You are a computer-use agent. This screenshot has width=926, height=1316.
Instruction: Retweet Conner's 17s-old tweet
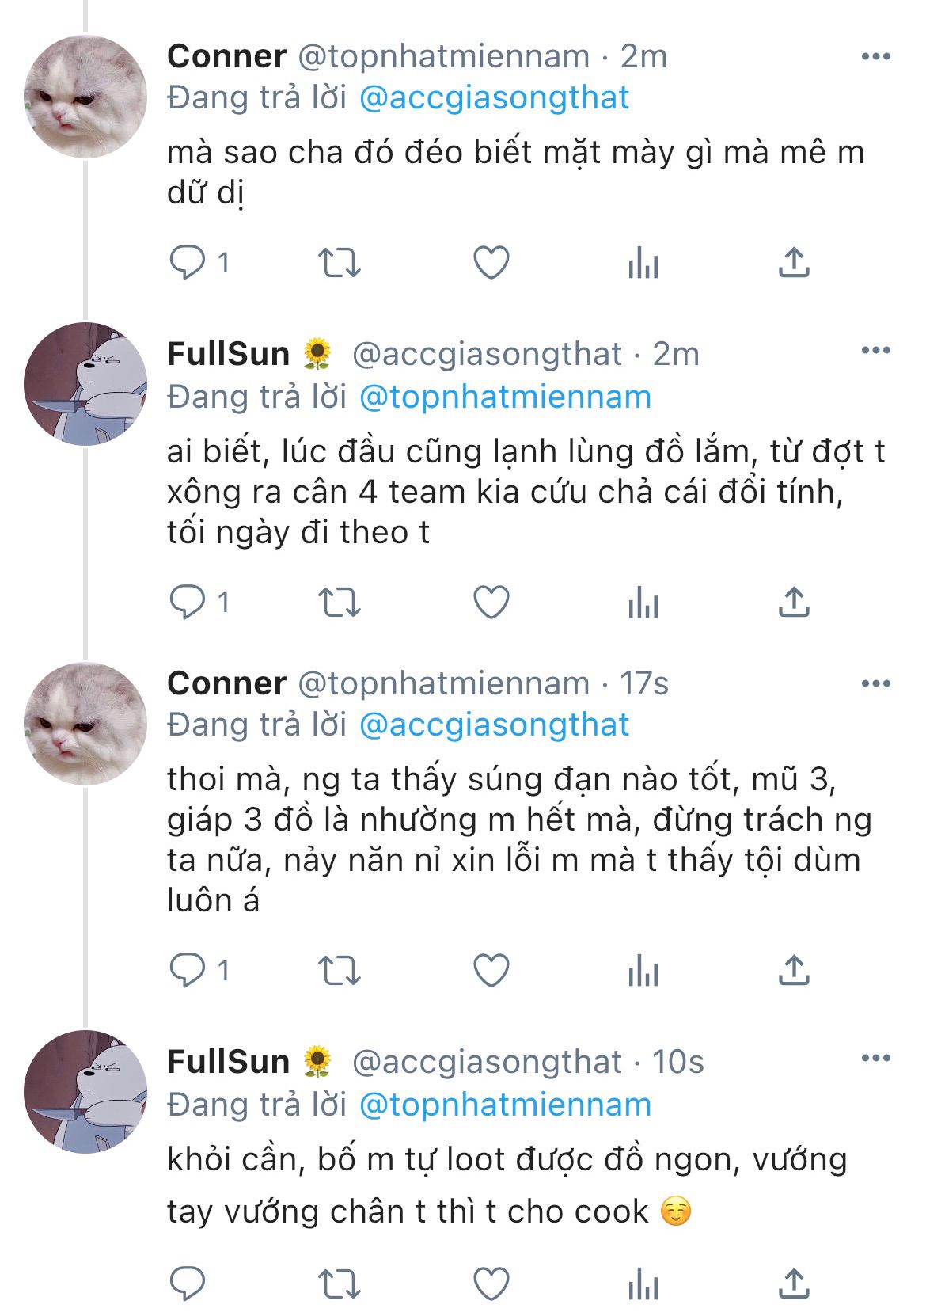339,971
